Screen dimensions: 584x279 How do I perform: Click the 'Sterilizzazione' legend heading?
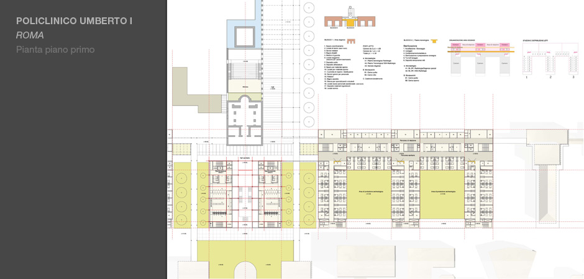tap(411, 46)
